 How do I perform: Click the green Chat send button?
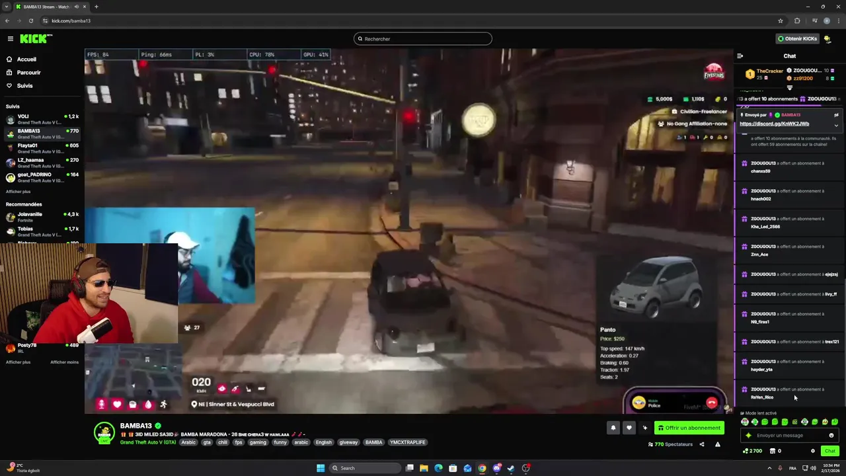(x=829, y=451)
